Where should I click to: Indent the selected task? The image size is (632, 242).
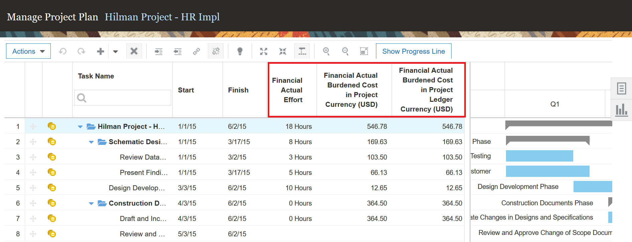pyautogui.click(x=158, y=51)
